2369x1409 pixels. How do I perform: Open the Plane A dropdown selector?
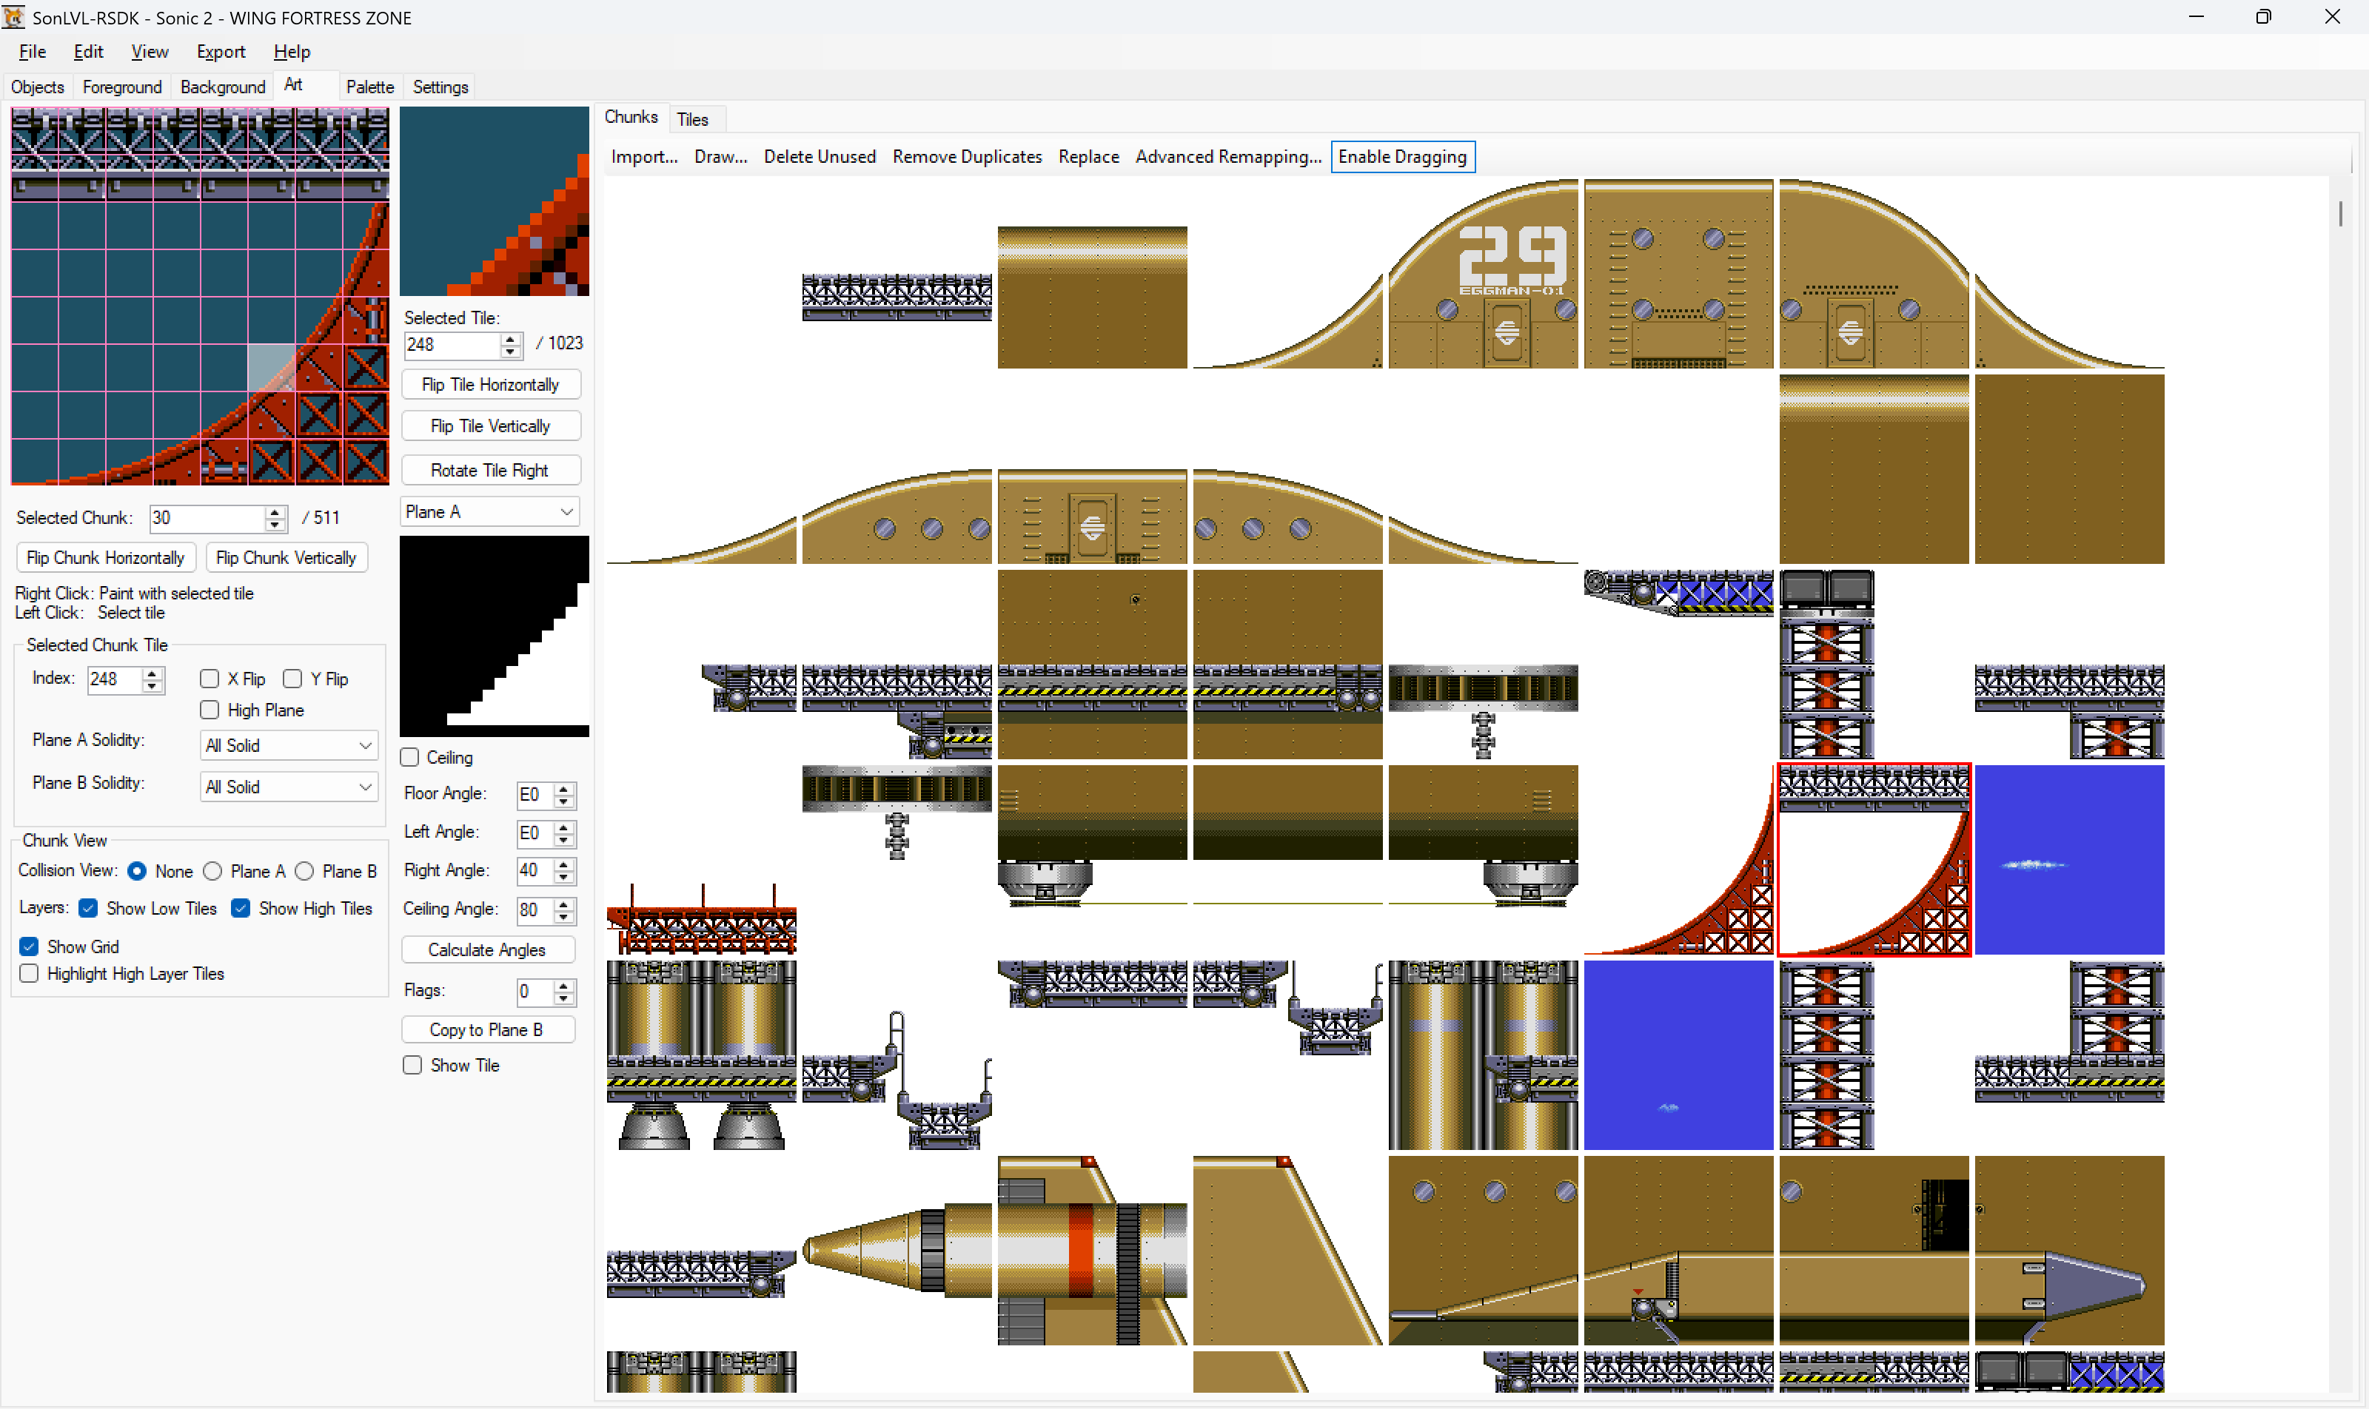coord(489,511)
